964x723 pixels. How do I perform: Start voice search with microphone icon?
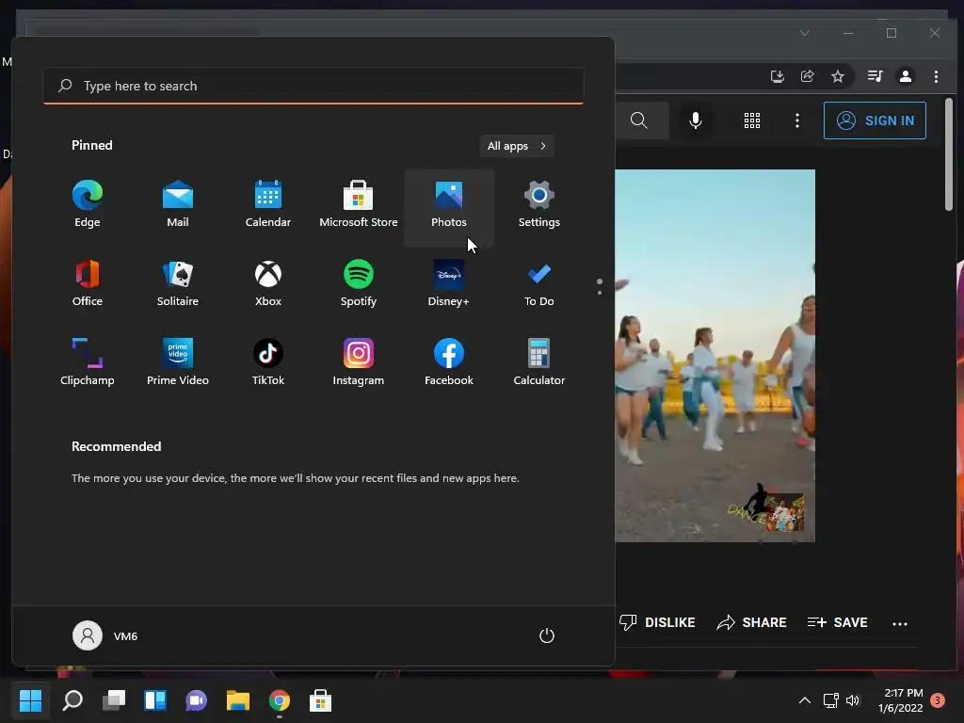tap(696, 120)
